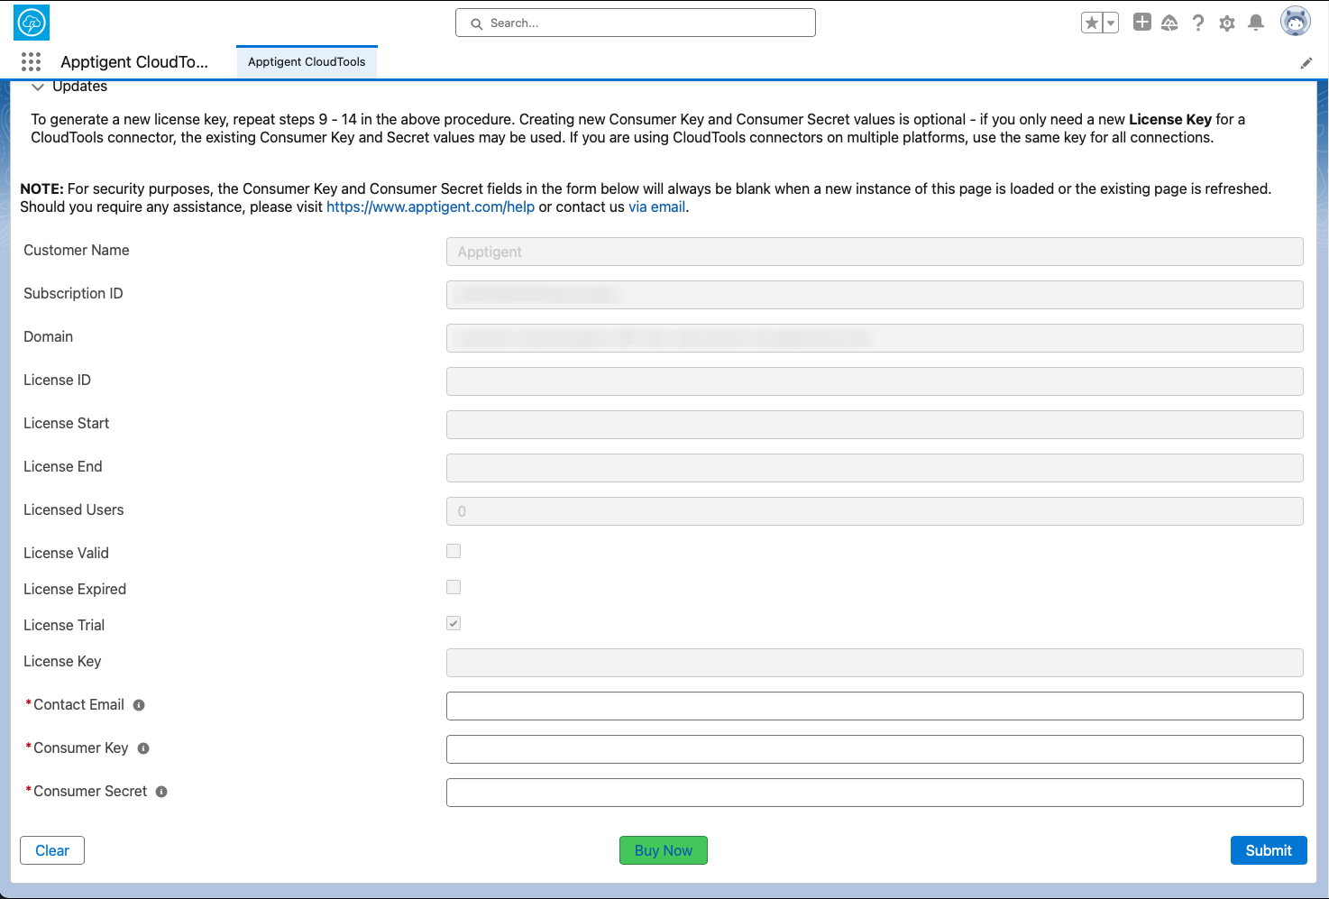Open the Favorites list dropdown arrow
1329x899 pixels.
point(1111,23)
